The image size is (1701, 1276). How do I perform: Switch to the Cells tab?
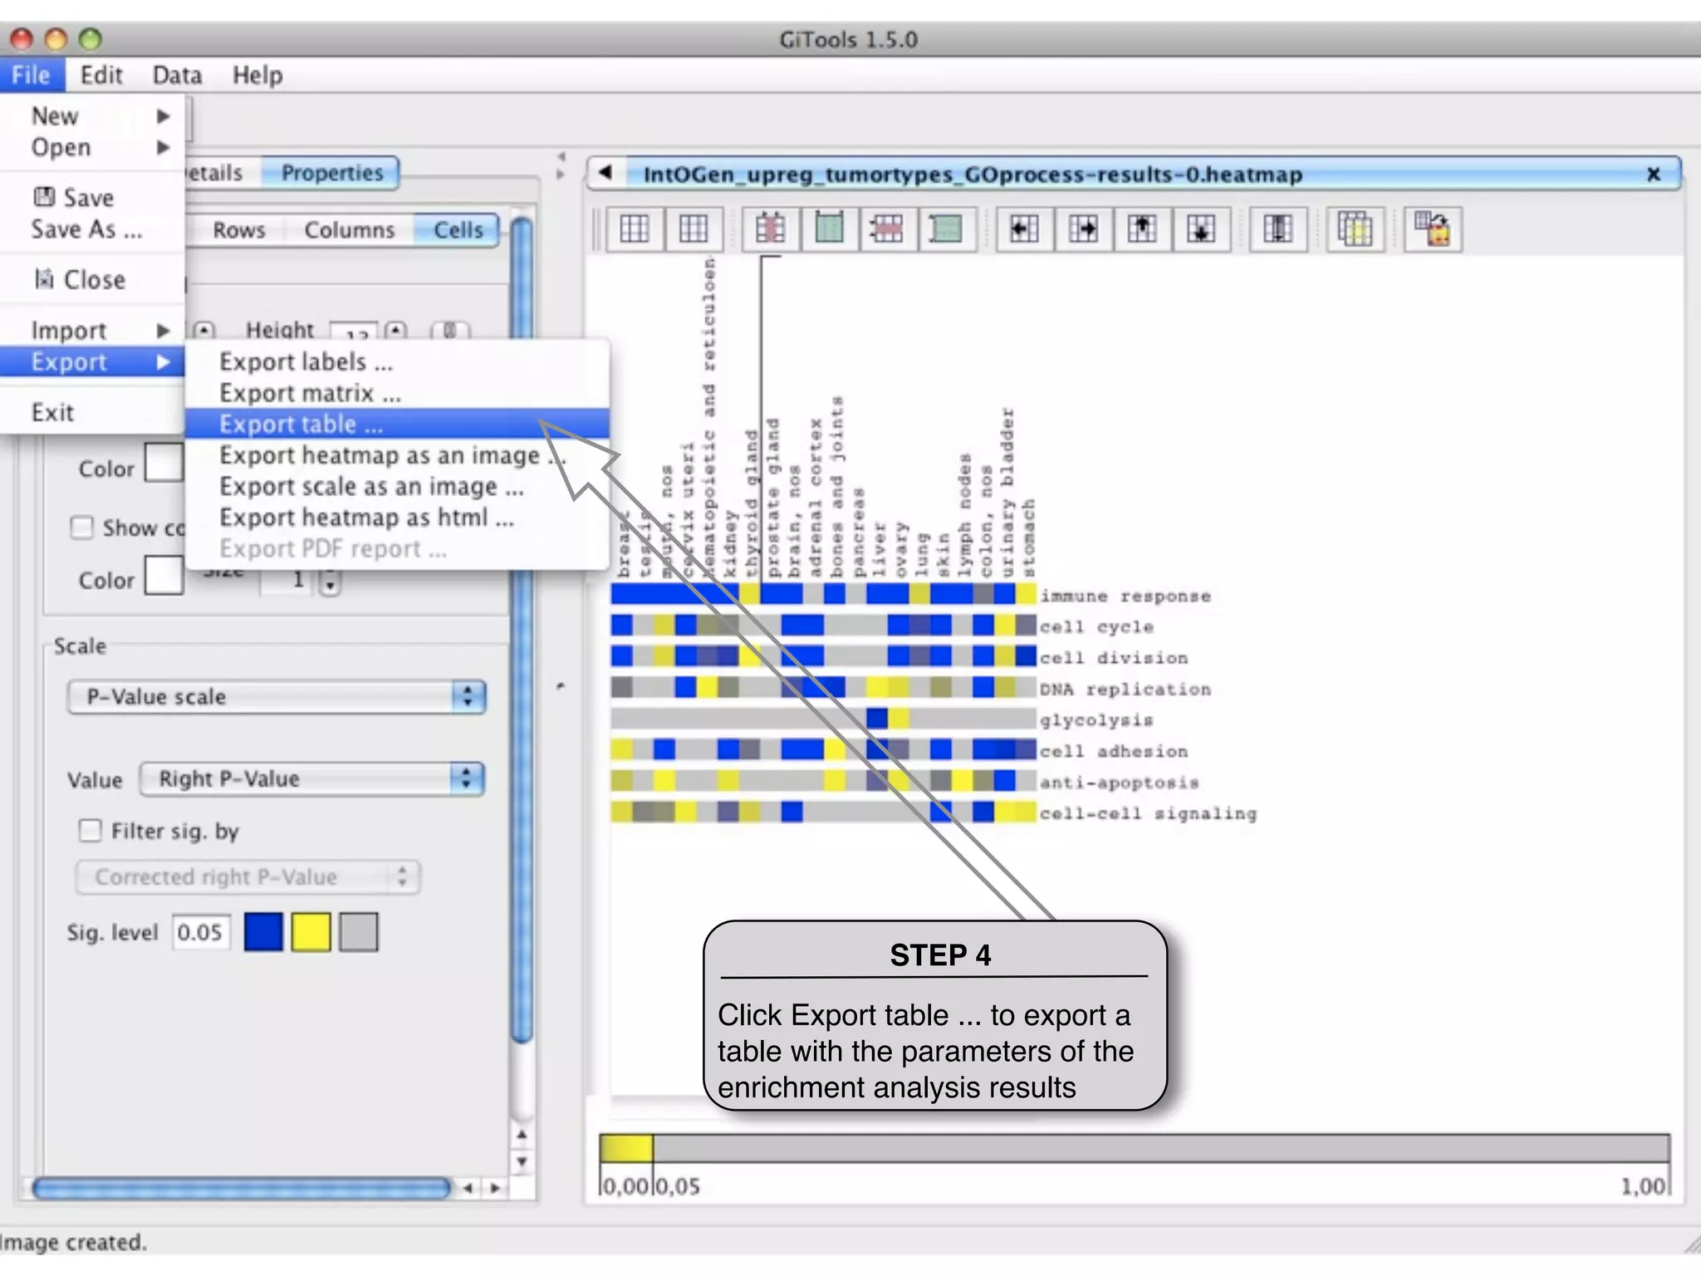point(458,230)
